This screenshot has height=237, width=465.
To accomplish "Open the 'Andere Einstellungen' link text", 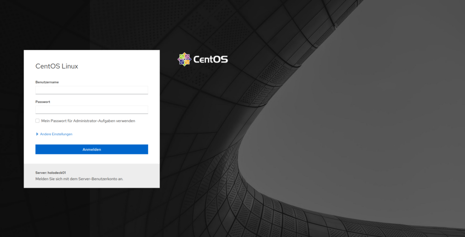I will coord(56,134).
